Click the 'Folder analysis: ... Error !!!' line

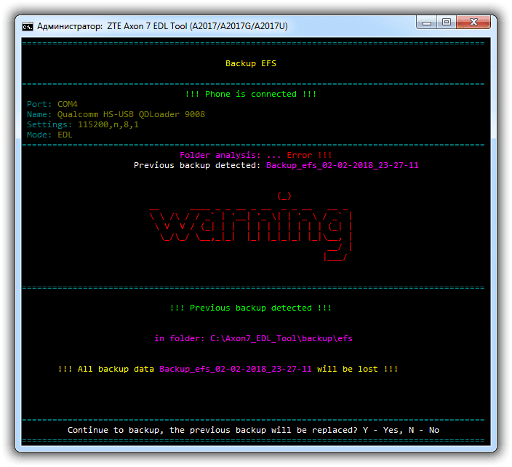[256, 155]
